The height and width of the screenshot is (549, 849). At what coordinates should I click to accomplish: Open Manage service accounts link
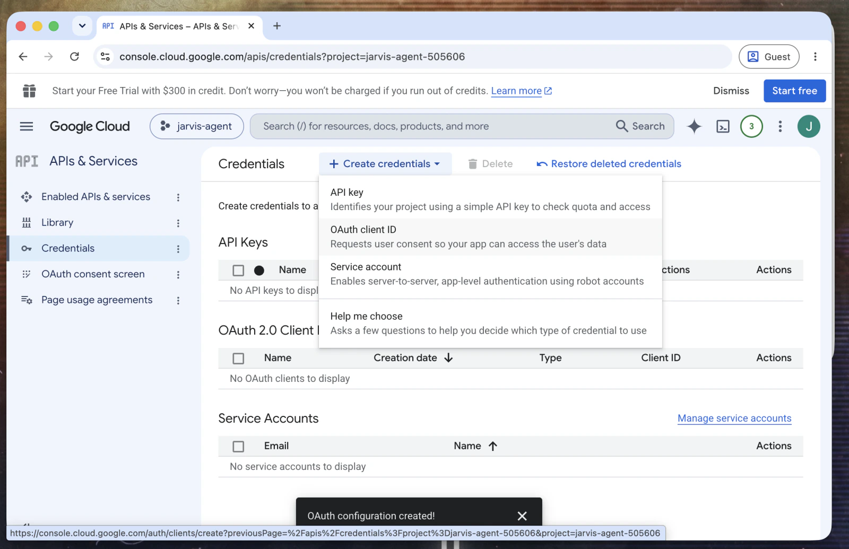pos(734,419)
